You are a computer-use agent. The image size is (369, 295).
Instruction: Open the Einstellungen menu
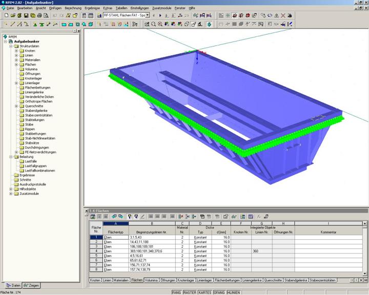click(x=139, y=8)
